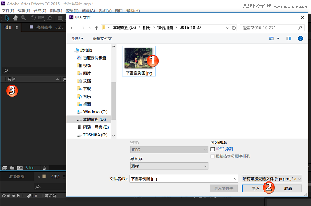This screenshot has height=206, width=311.
Task: Select the Zoom magnifier tool
Action: click(23, 18)
